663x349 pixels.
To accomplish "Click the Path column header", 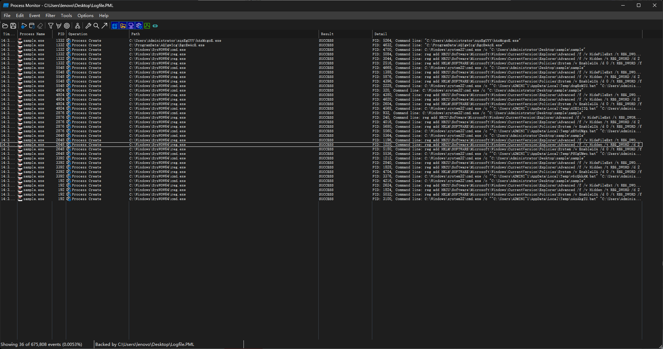I will pyautogui.click(x=224, y=34).
